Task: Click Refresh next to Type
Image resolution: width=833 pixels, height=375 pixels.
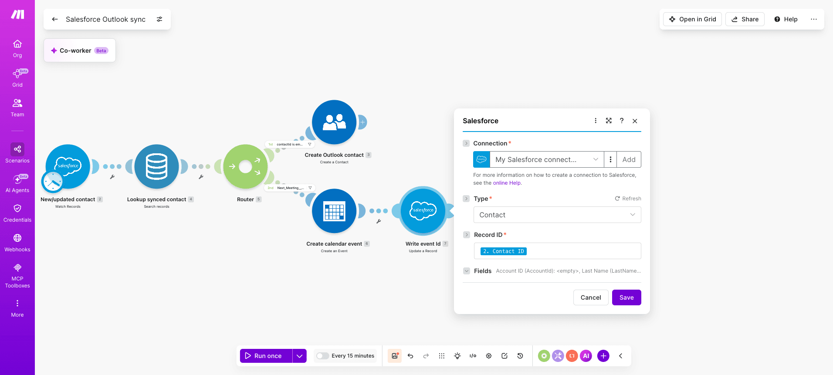Action: tap(628, 199)
